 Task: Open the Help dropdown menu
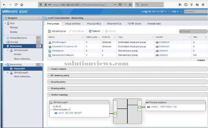[x=175, y=12]
